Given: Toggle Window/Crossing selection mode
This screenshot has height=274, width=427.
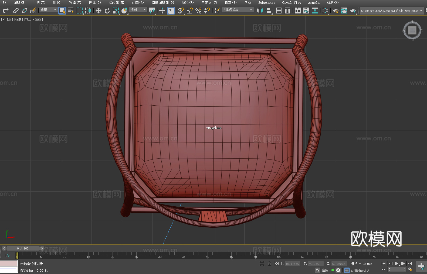Looking at the screenshot, I should pyautogui.click(x=88, y=11).
